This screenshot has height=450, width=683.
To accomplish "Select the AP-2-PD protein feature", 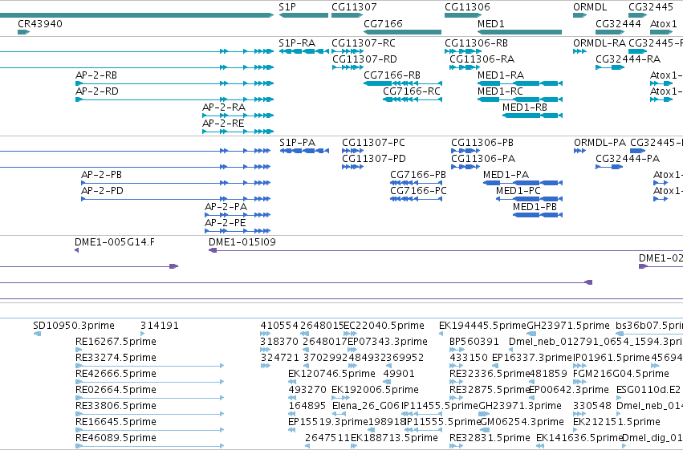I will (x=176, y=199).
